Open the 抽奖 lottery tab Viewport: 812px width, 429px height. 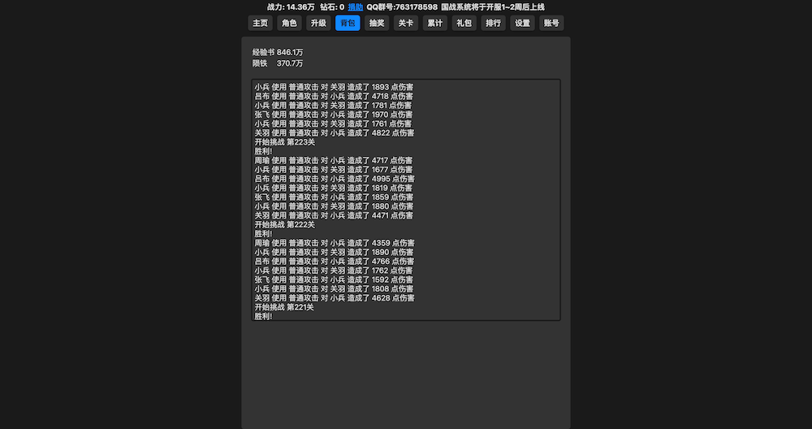point(377,23)
